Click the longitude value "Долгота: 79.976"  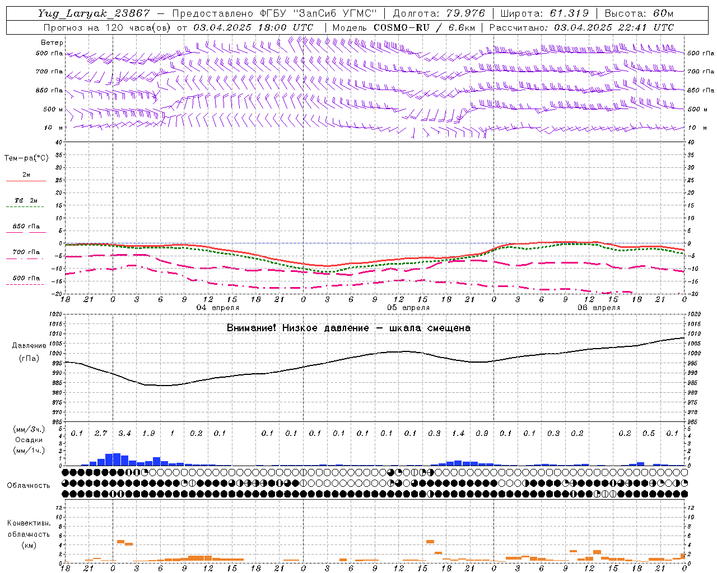[439, 13]
